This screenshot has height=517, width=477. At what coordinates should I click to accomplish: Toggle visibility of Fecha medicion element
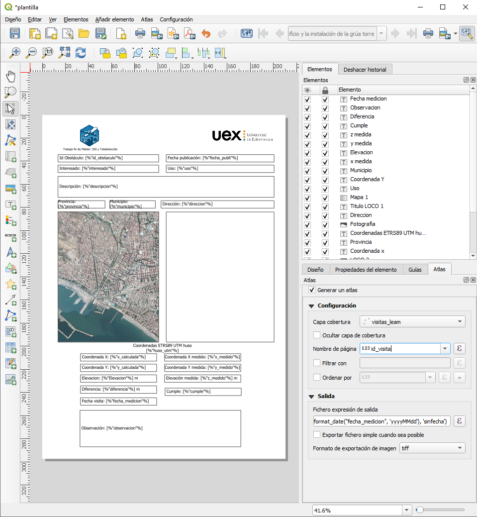pyautogui.click(x=307, y=99)
